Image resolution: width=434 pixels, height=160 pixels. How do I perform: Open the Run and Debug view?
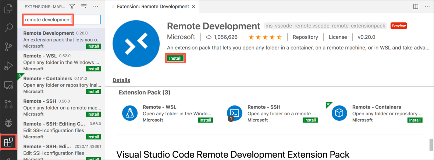(8, 66)
